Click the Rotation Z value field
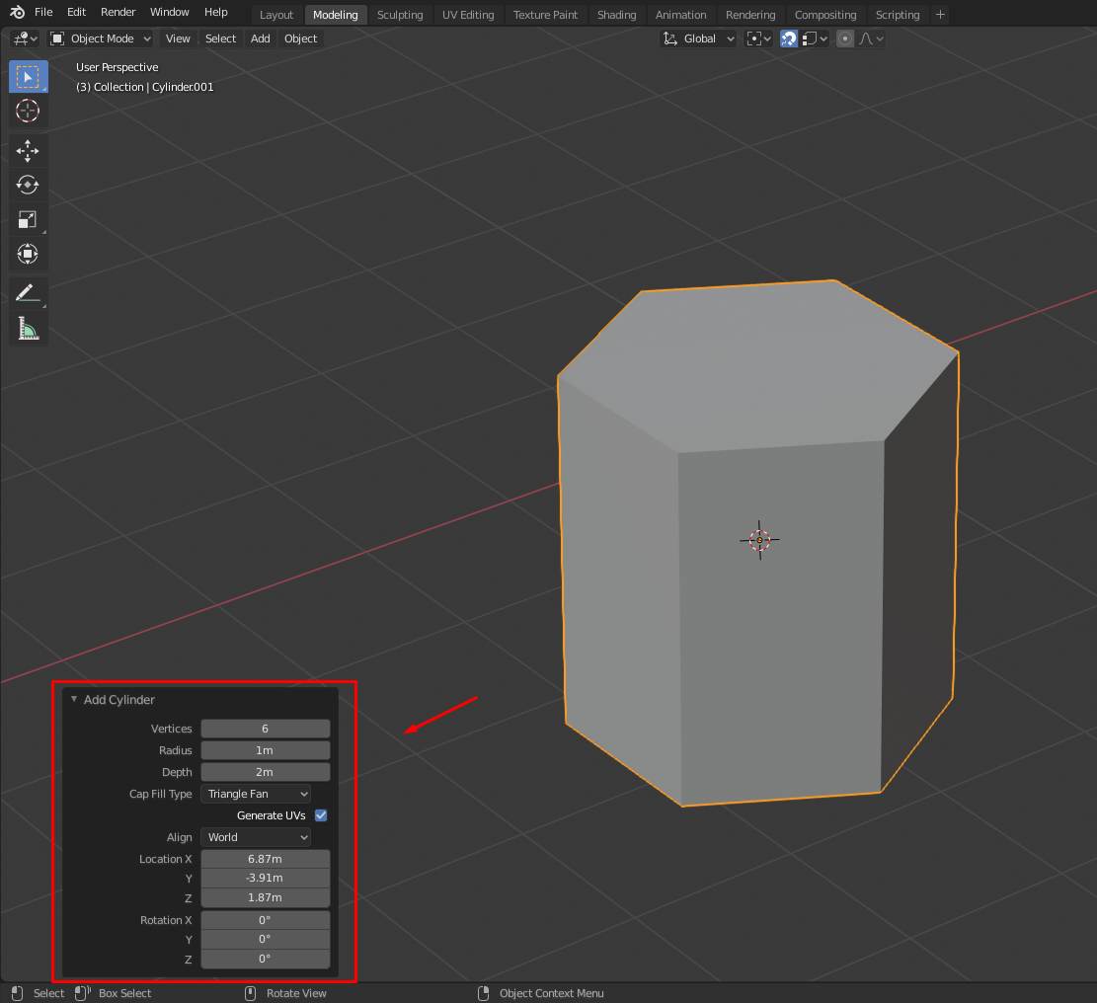This screenshot has width=1097, height=1003. point(266,959)
